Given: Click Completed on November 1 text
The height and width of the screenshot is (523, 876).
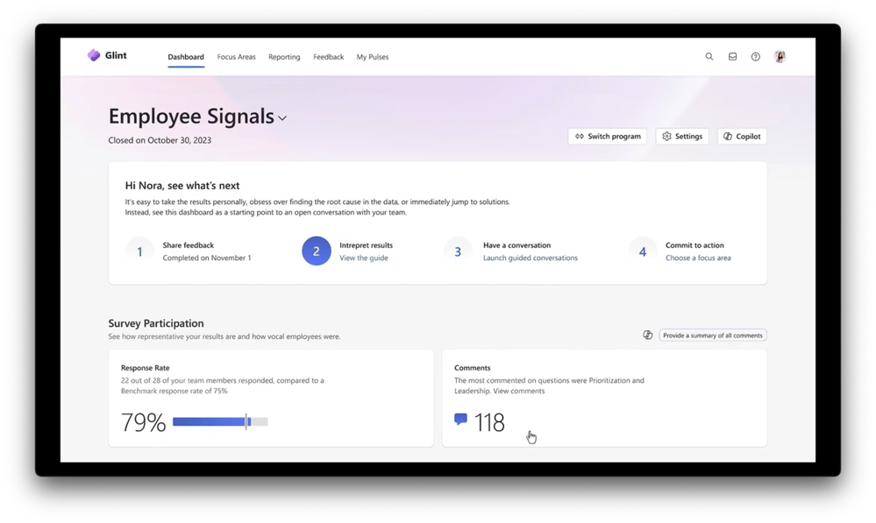Looking at the screenshot, I should (x=207, y=258).
